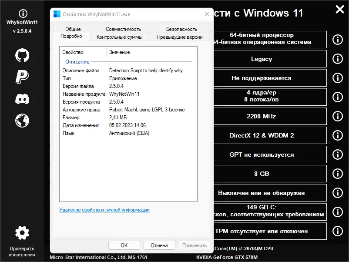Show info for 8 GB row
The height and width of the screenshot is (262, 349).
(x=337, y=174)
